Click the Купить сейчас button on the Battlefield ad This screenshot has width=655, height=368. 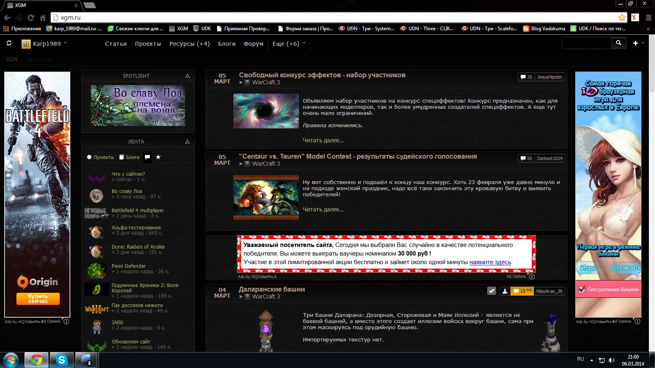[38, 298]
